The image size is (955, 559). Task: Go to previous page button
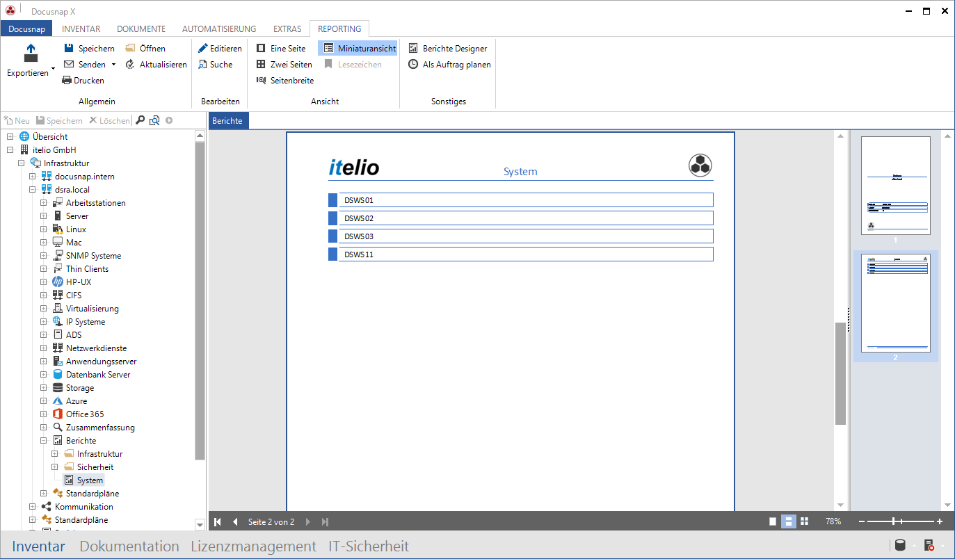pyautogui.click(x=235, y=521)
